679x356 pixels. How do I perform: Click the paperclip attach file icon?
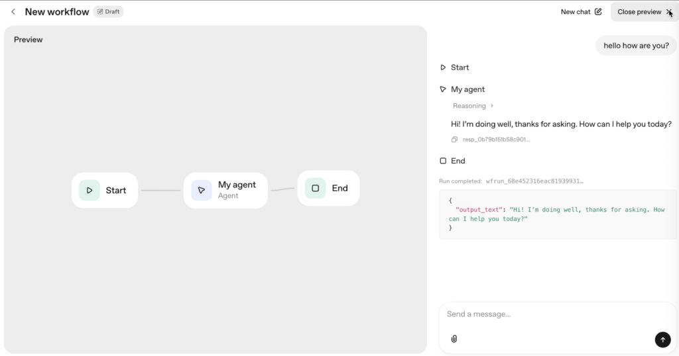click(454, 339)
